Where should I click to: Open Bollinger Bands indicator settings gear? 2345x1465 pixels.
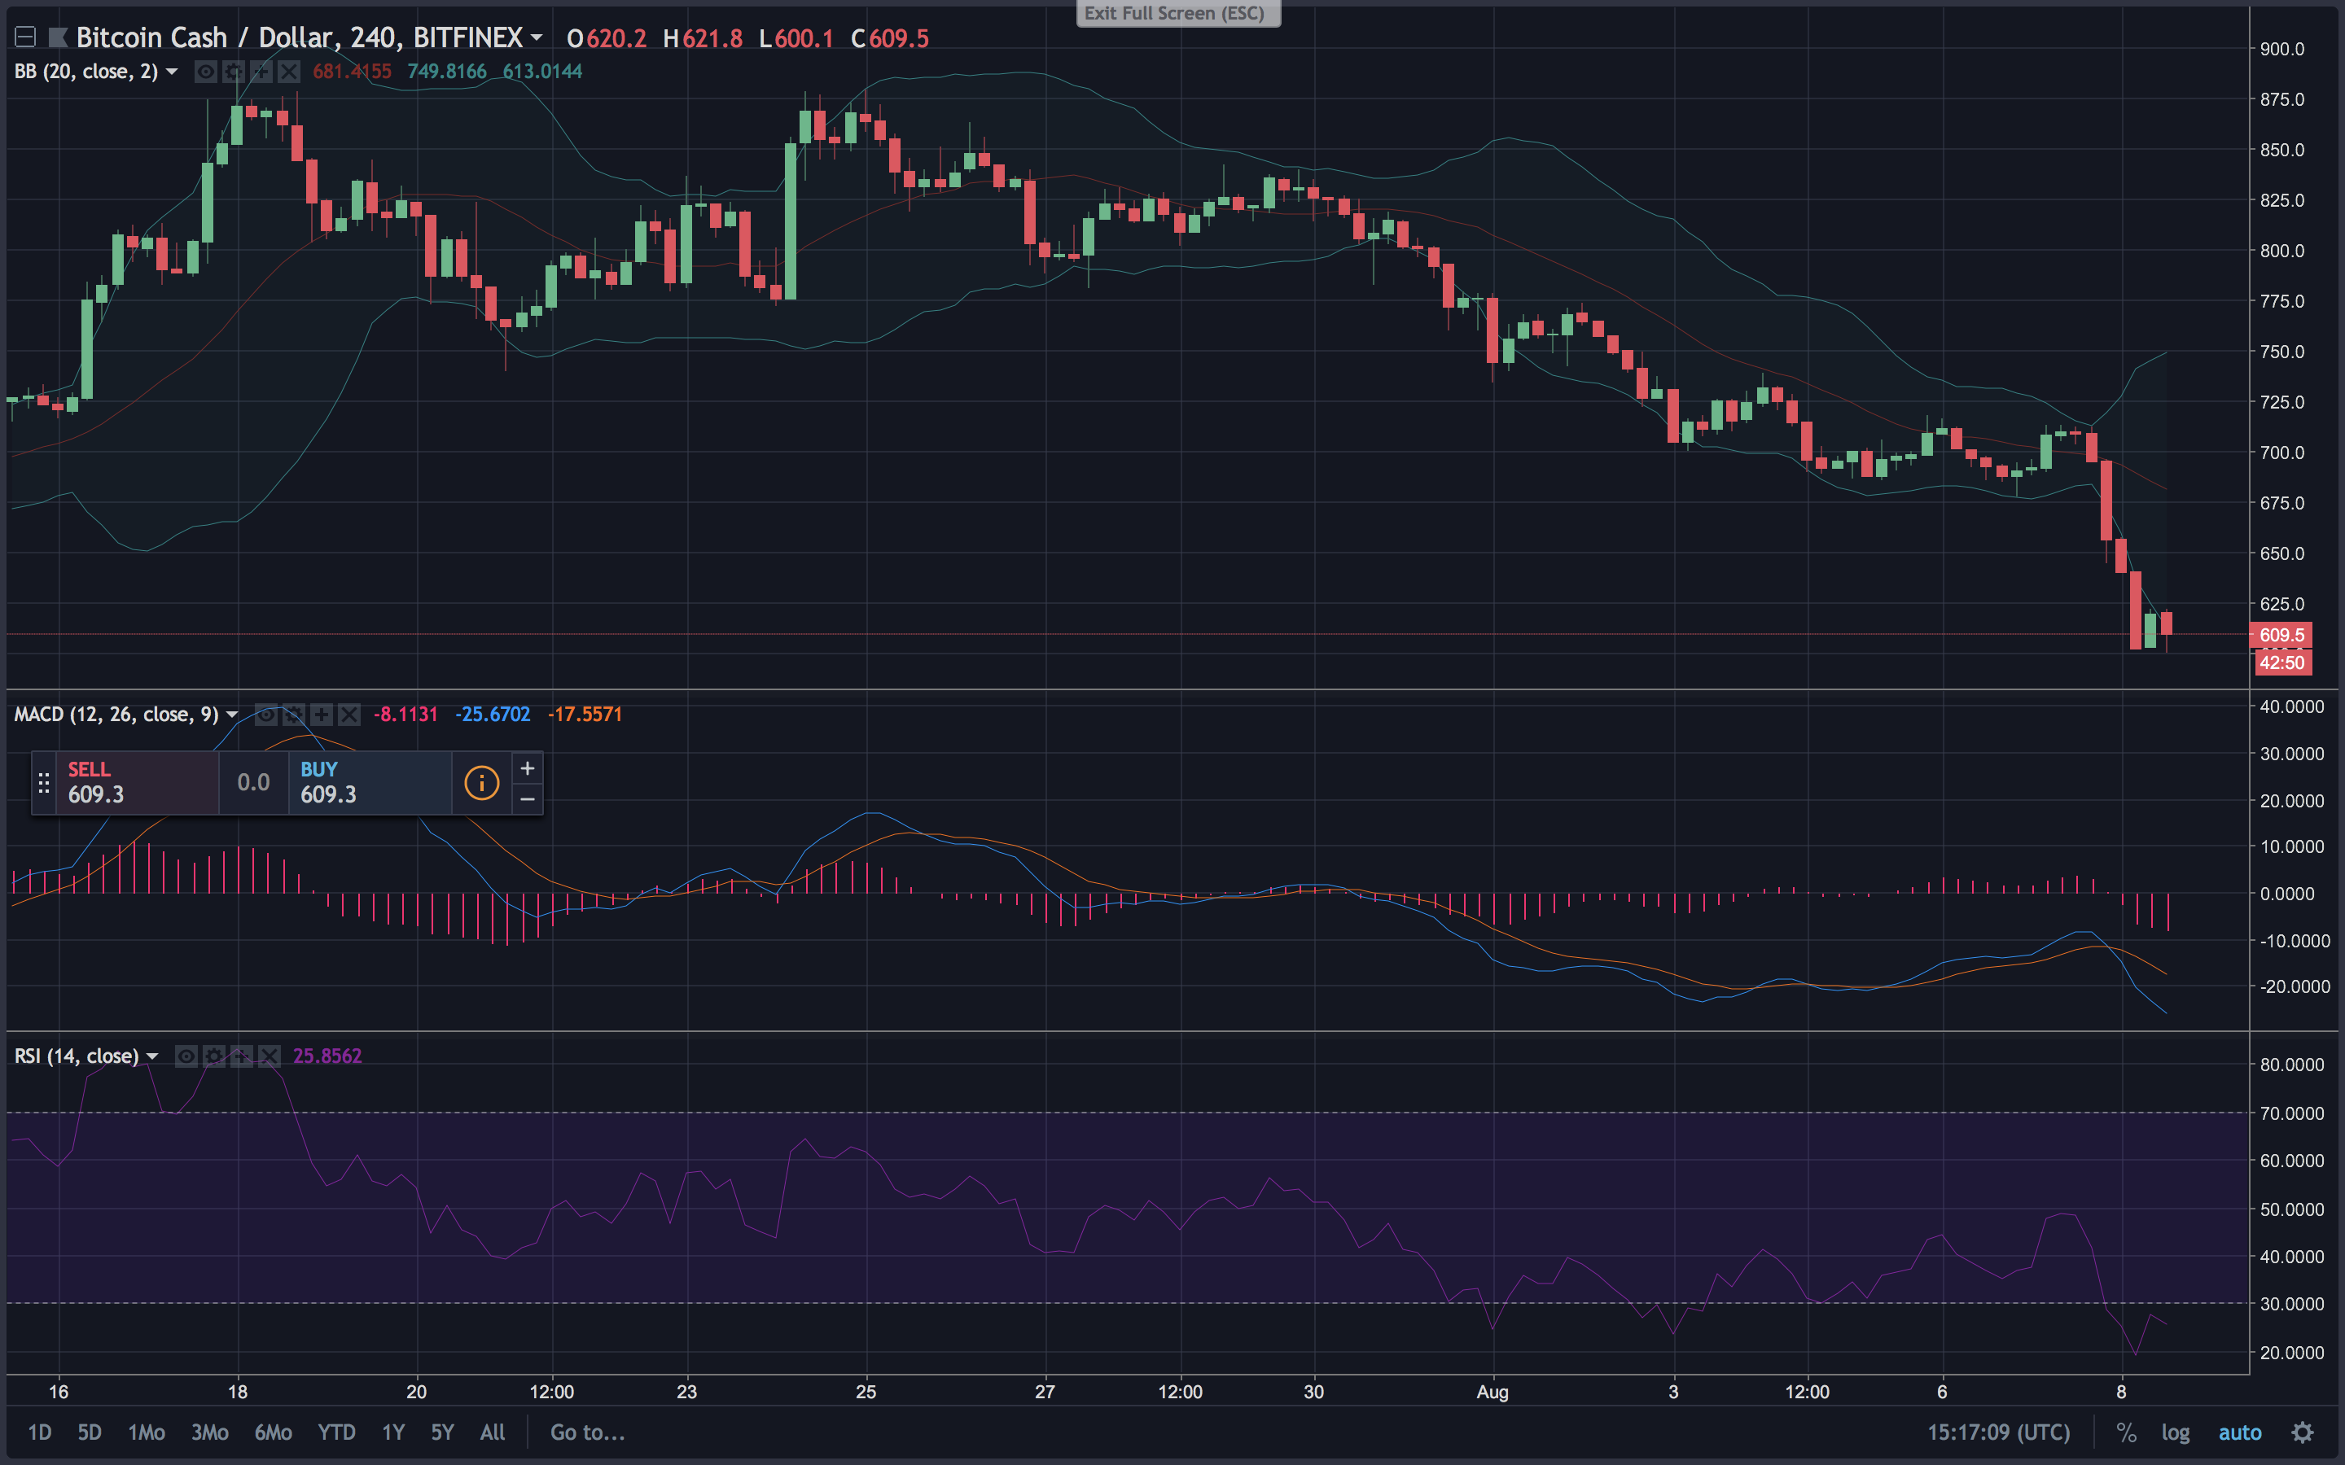click(234, 72)
